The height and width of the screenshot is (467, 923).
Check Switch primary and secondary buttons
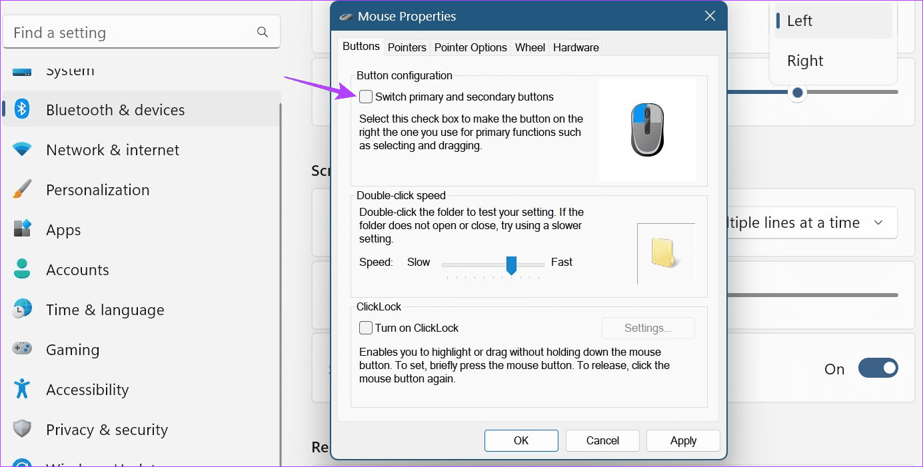click(x=366, y=97)
